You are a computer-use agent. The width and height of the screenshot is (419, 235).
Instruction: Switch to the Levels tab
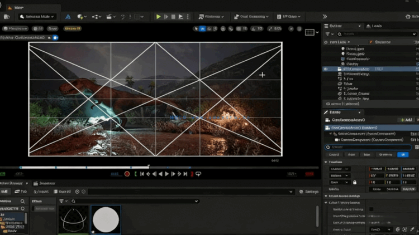tap(374, 26)
